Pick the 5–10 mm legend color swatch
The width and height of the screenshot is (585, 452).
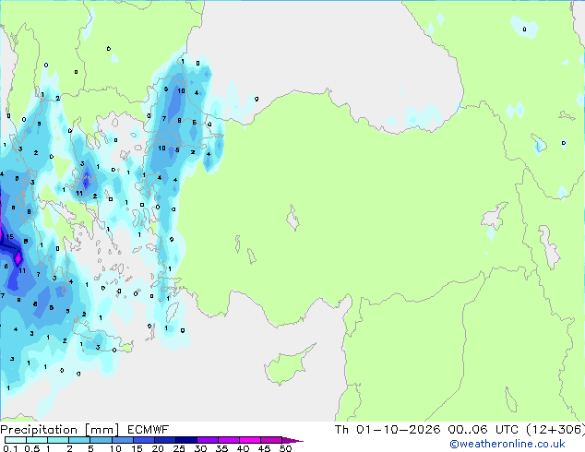point(101,440)
